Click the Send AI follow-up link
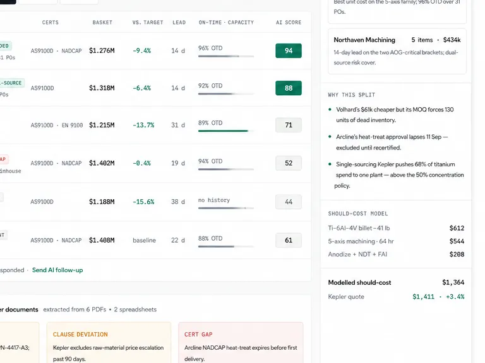Image resolution: width=485 pixels, height=363 pixels. (x=57, y=270)
